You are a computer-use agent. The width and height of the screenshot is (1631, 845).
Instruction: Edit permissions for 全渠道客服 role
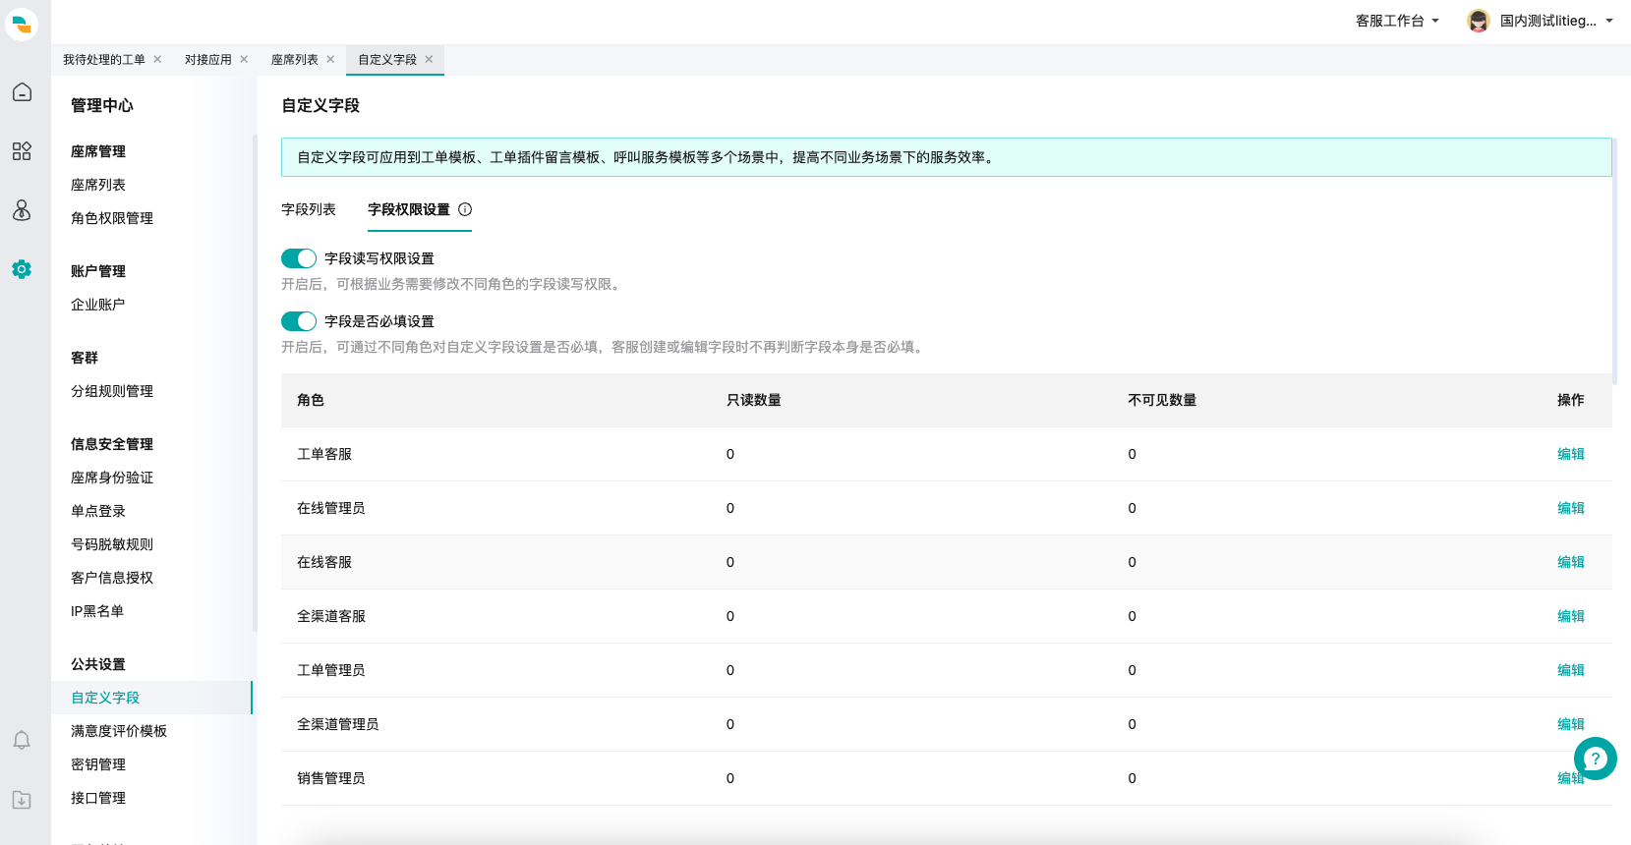[1570, 616]
